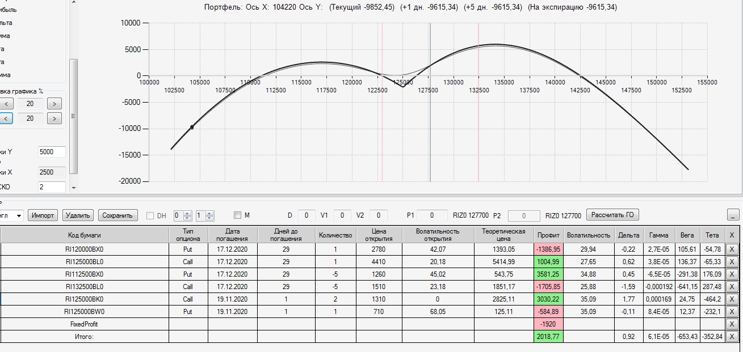Increase the spinner showing 0 next to DH
This screenshot has width=743, height=352.
coord(187,213)
